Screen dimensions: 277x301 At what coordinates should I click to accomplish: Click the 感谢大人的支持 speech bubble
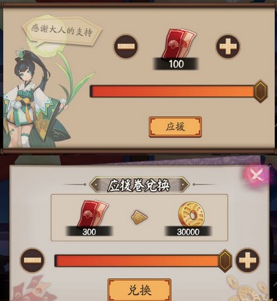(x=62, y=31)
